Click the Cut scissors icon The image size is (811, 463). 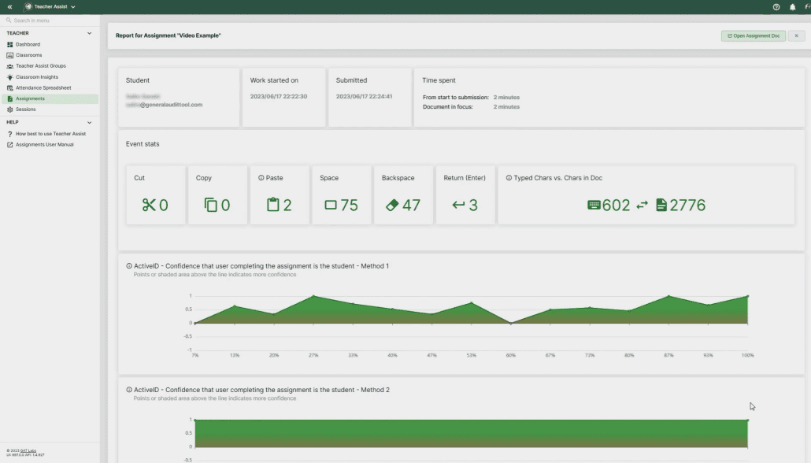[x=149, y=205]
